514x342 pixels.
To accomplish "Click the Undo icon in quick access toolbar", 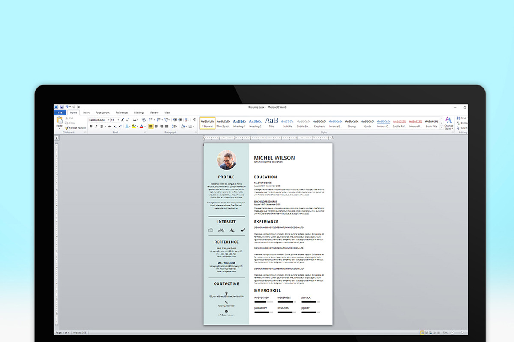I will pyautogui.click(x=67, y=106).
